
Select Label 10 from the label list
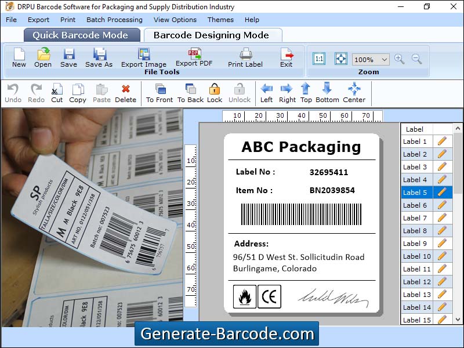tap(417, 256)
